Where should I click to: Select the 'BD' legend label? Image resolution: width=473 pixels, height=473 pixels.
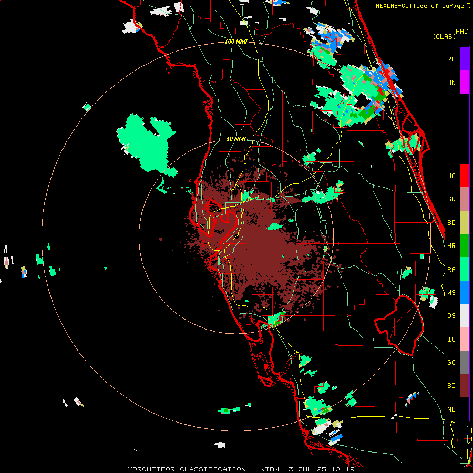451,223
